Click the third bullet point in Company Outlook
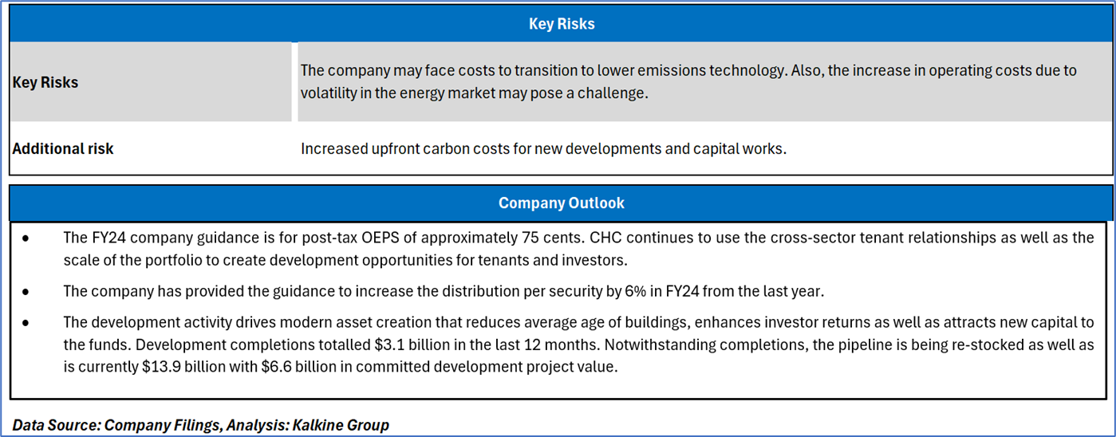Image resolution: width=1116 pixels, height=437 pixels. click(x=27, y=323)
